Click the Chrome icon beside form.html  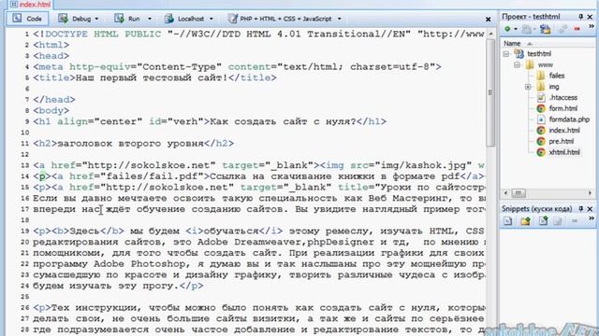coord(541,108)
